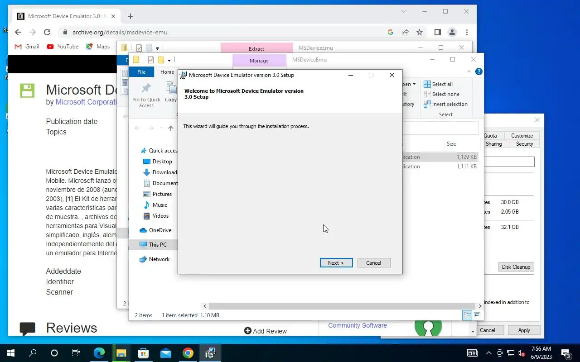Open the Manage tab in Explorer
The width and height of the screenshot is (580, 362).
259,60
